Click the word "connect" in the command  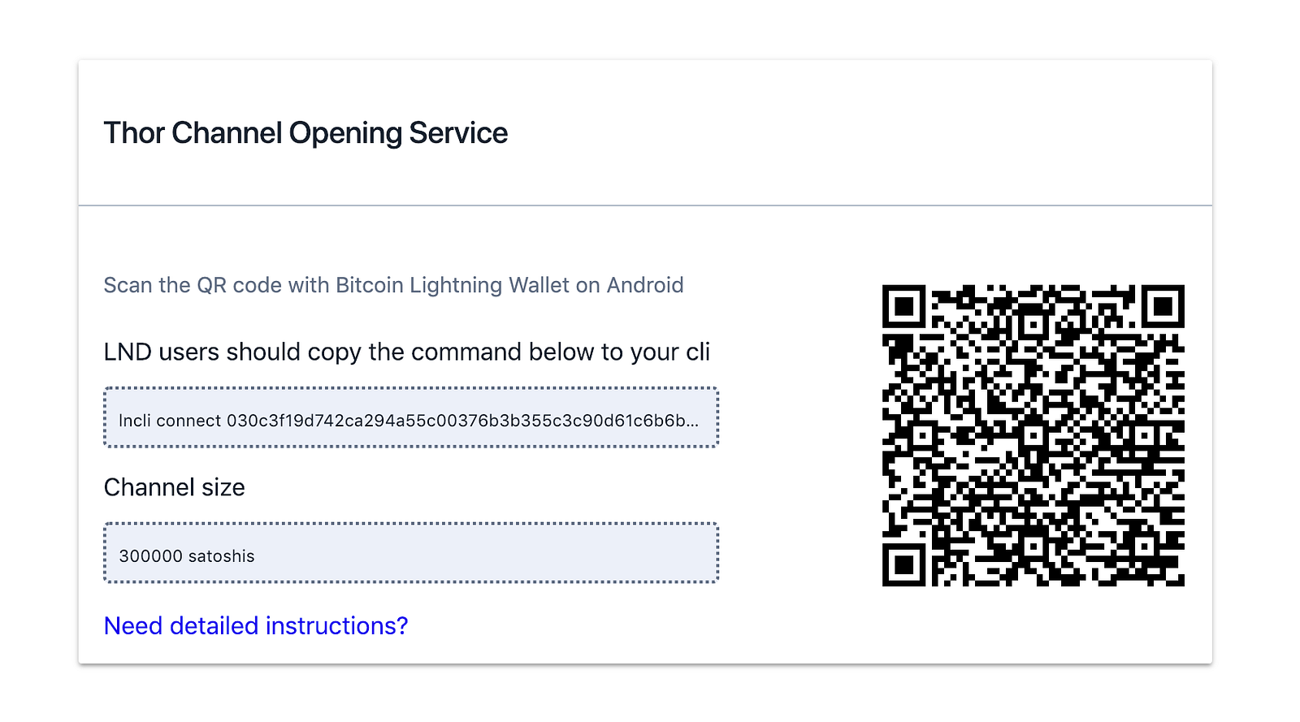(x=188, y=421)
